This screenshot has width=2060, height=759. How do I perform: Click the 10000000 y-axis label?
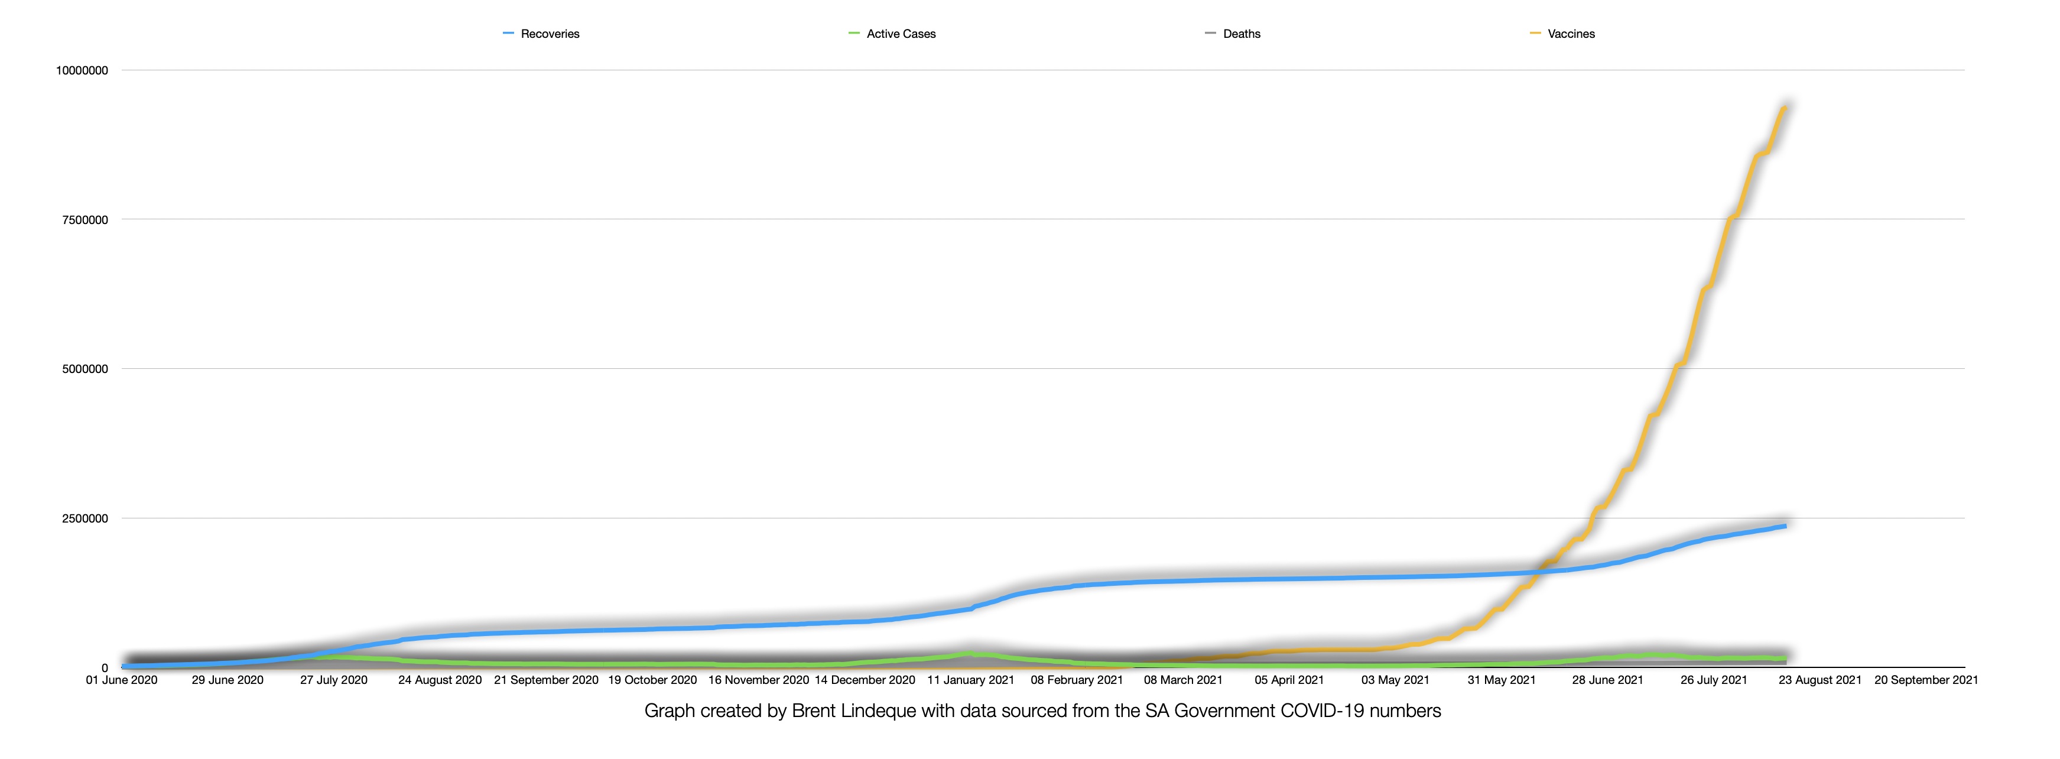tap(82, 70)
